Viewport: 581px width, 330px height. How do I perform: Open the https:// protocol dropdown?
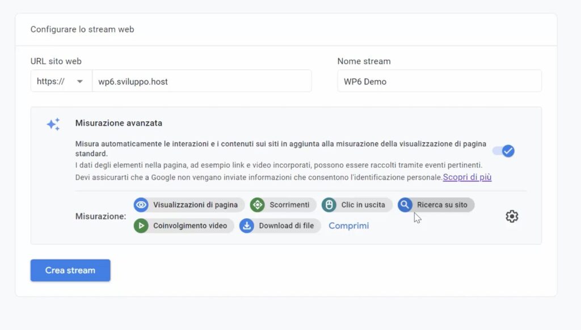coord(61,81)
